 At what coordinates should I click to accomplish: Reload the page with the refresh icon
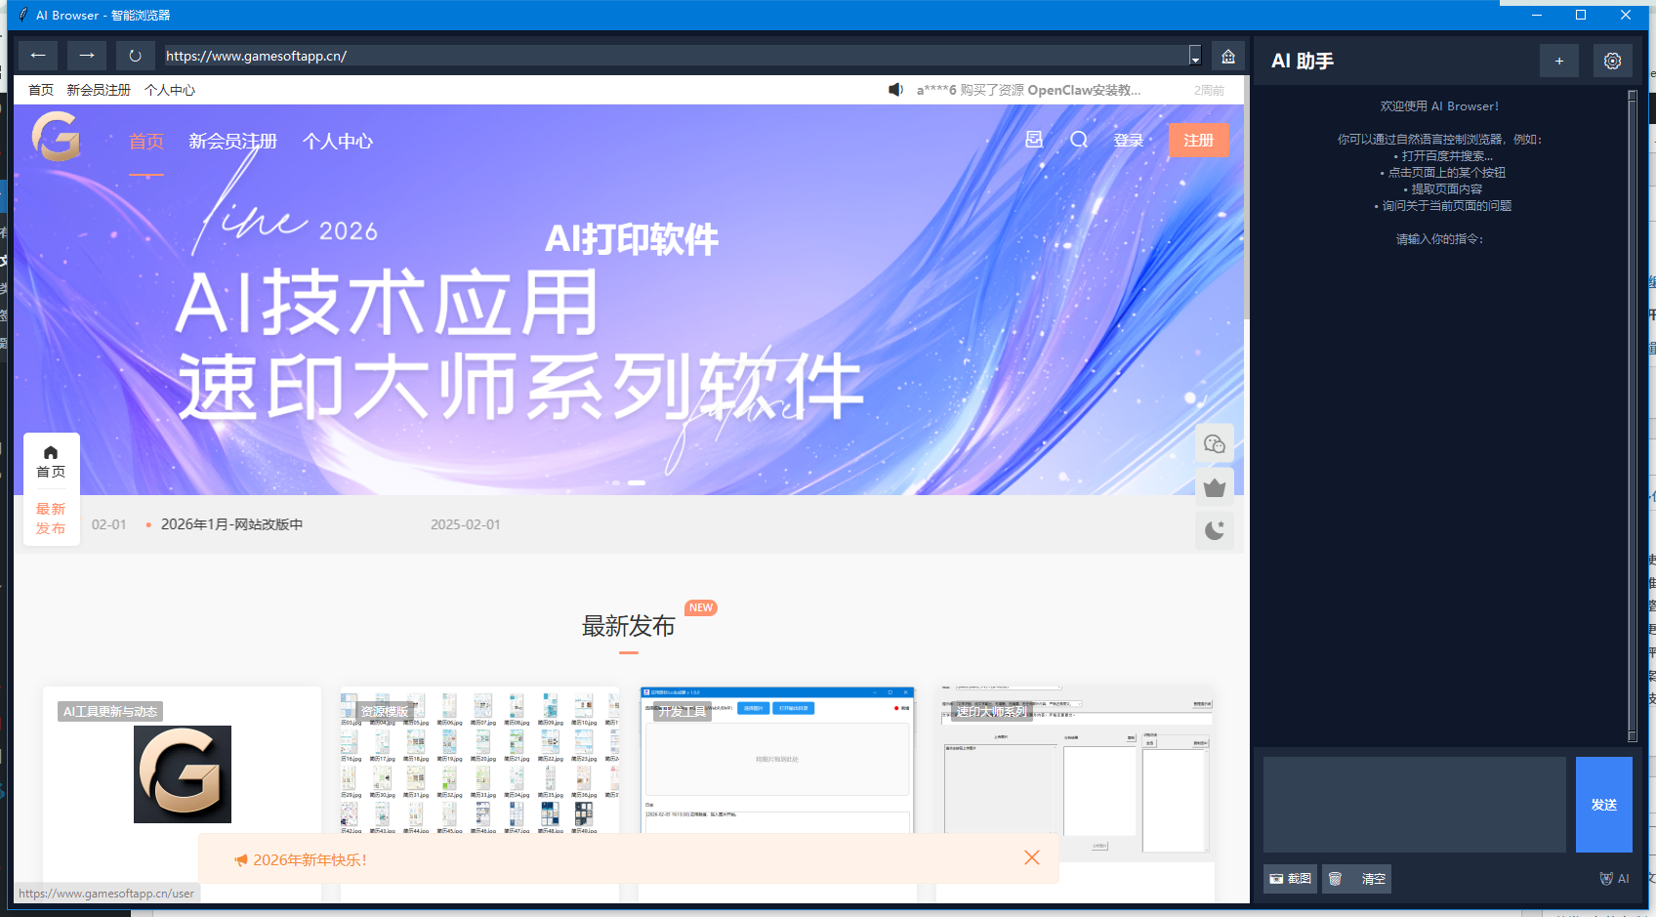pos(135,56)
